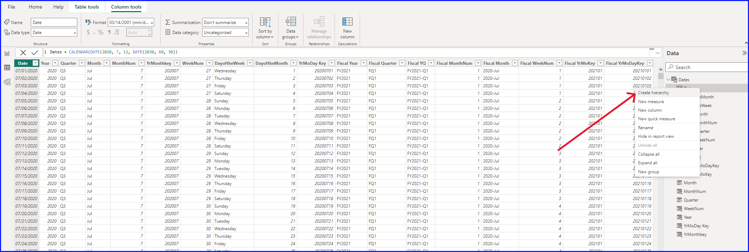The height and width of the screenshot is (252, 749).
Task: Click the YrMonthkey field icon in Data pane
Action: coord(680,234)
